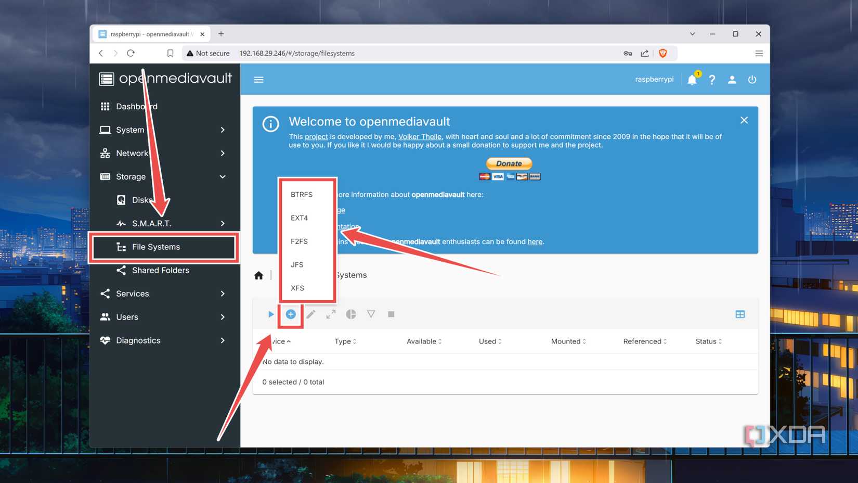Click the Resize expand arrows icon
Viewport: 858px width, 483px height.
[x=331, y=314]
